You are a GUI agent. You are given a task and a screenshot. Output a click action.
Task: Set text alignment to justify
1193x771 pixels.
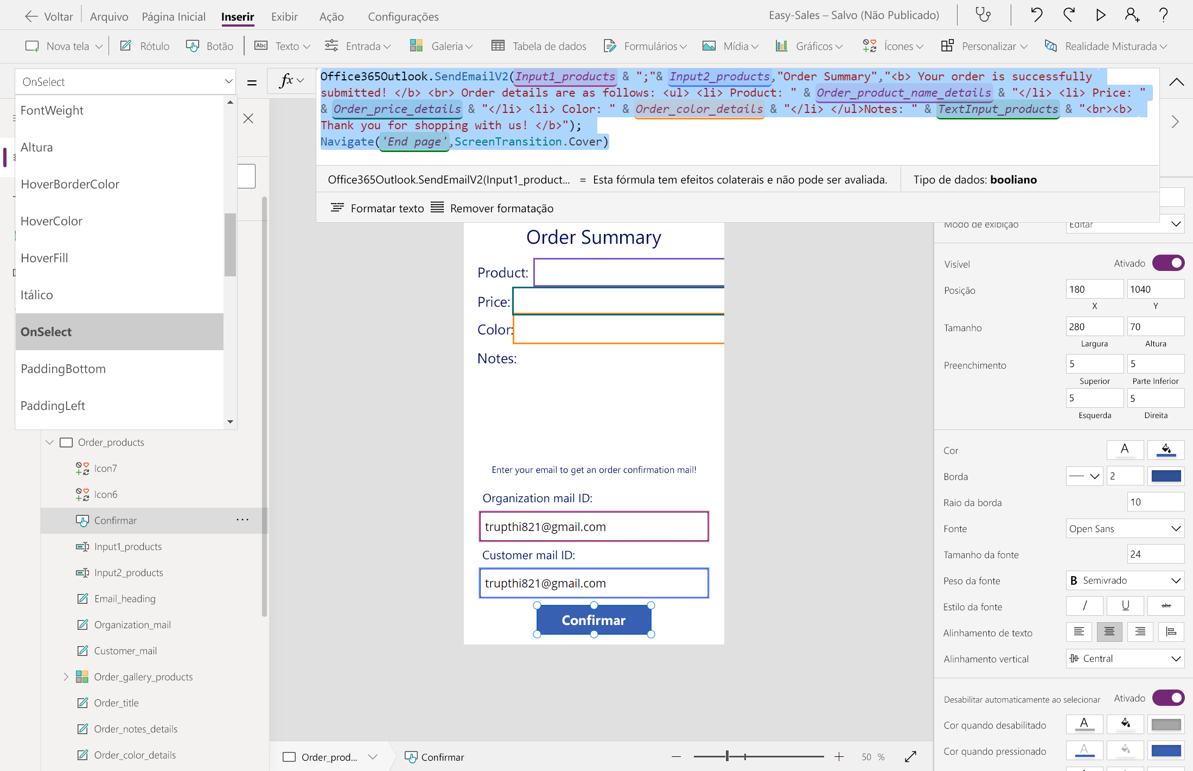click(1171, 631)
